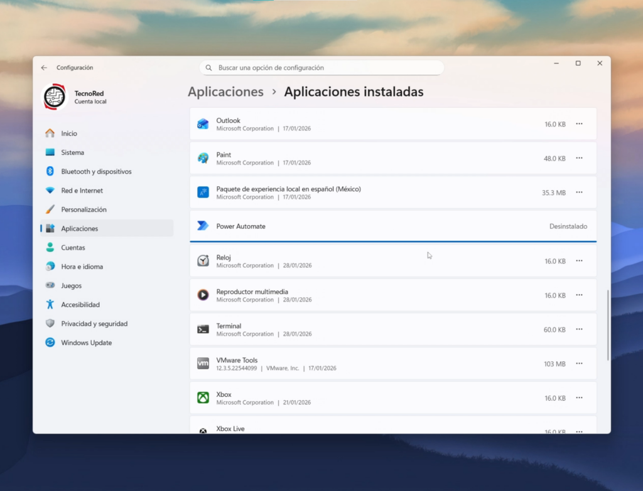This screenshot has width=643, height=491.
Task: Click the Power Automate icon
Action: pos(203,226)
